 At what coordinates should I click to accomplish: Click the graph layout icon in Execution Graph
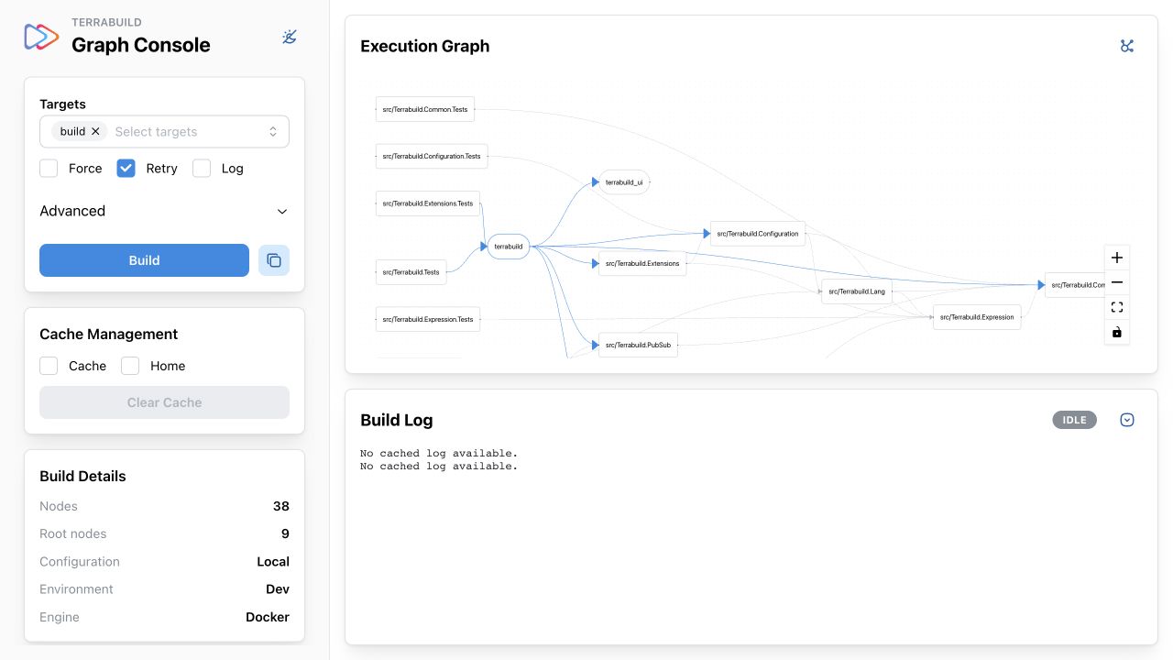(1127, 46)
